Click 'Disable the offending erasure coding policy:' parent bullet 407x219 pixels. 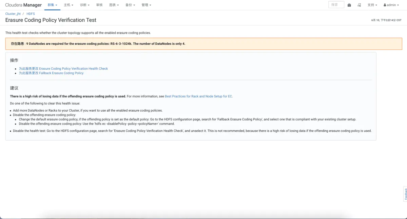pos(44,115)
